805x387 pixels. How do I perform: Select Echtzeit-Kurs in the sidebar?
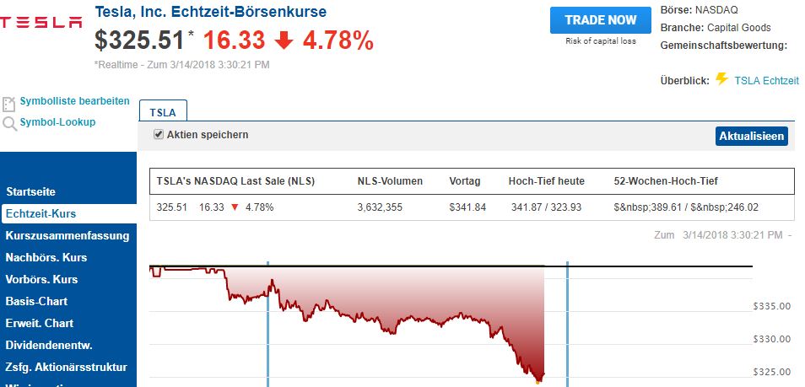point(41,214)
